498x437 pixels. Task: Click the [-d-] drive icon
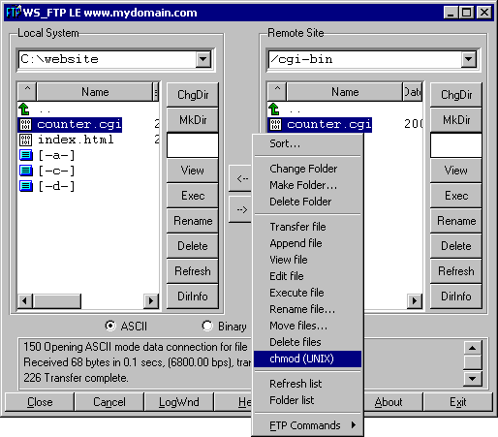coord(26,186)
